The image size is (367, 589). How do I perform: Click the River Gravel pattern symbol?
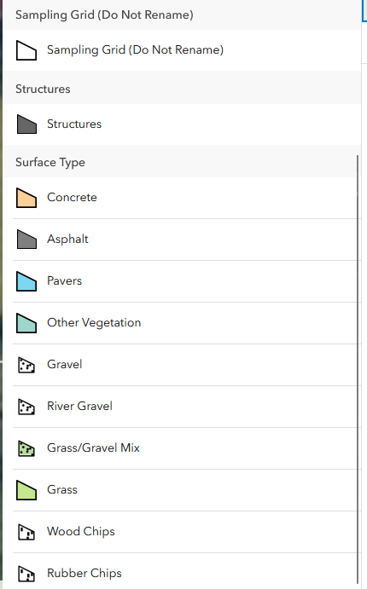pyautogui.click(x=26, y=407)
